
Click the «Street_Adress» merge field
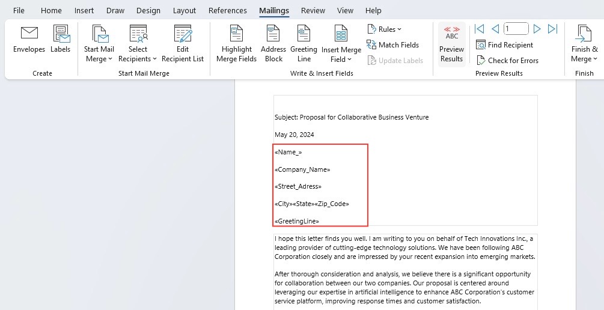(x=298, y=186)
